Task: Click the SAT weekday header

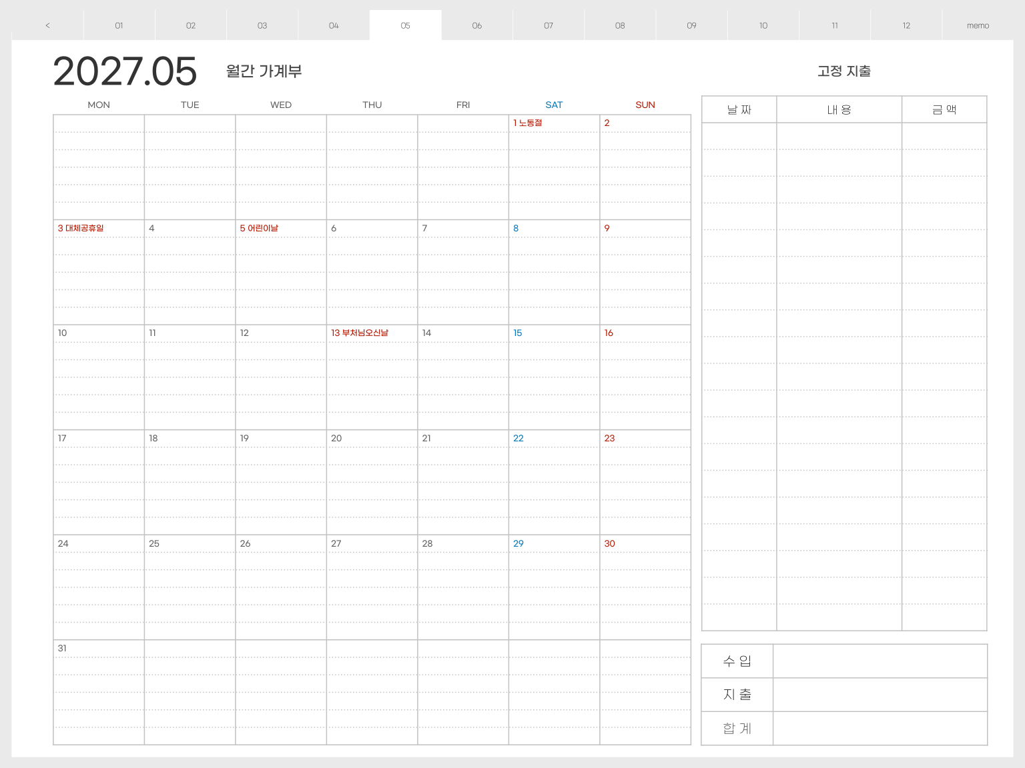Action: click(x=554, y=105)
